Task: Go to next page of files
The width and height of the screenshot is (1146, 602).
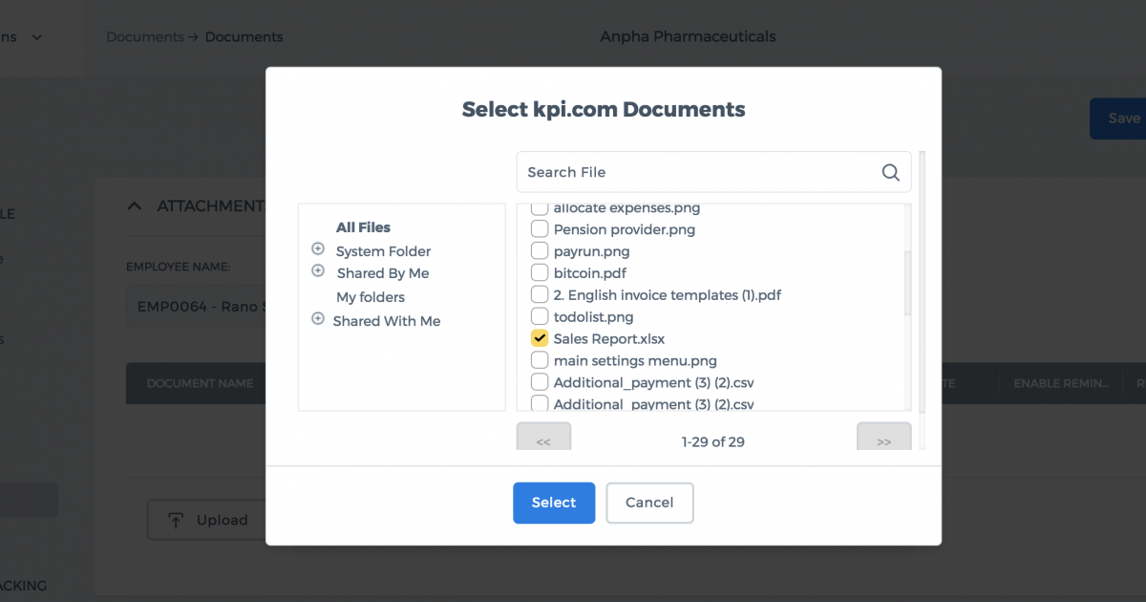Action: 883,438
